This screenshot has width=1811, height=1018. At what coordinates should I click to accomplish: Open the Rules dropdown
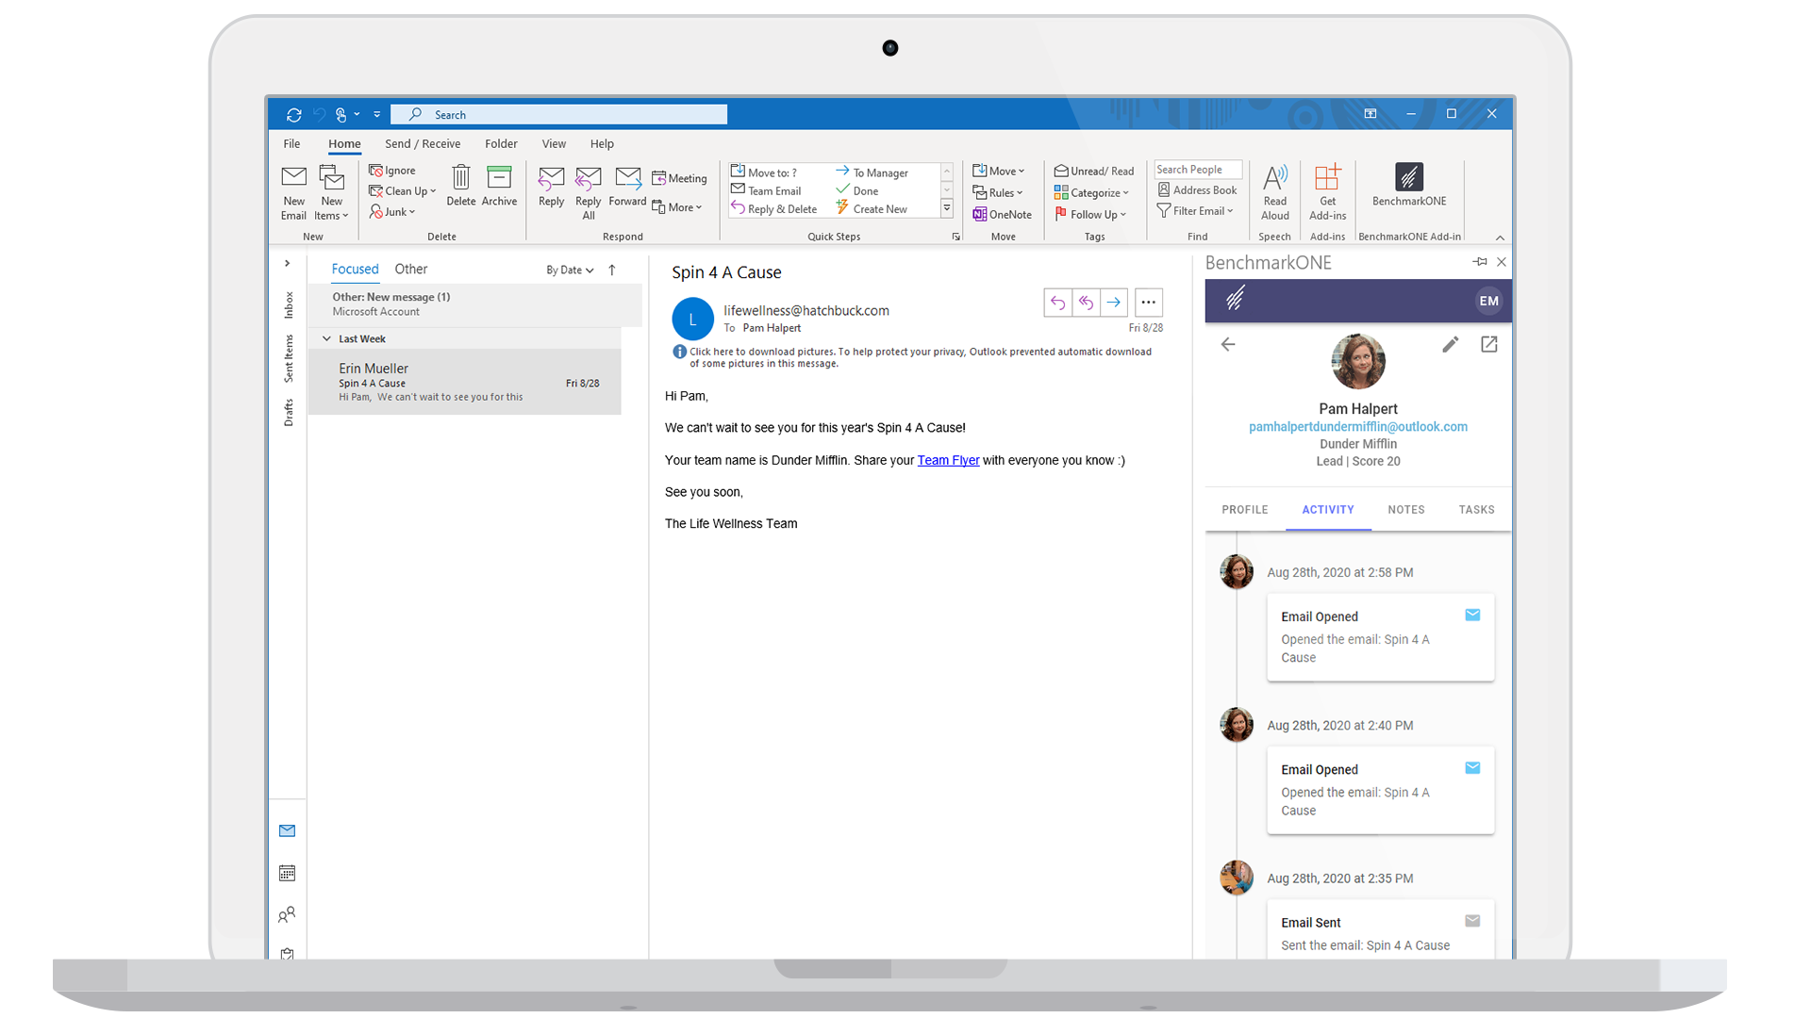(998, 192)
